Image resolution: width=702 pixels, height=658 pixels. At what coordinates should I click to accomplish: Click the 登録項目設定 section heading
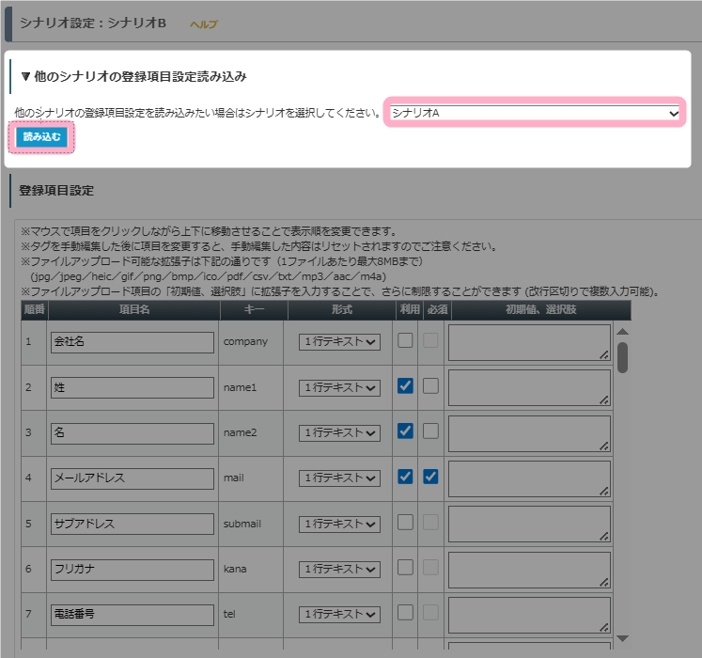(56, 191)
